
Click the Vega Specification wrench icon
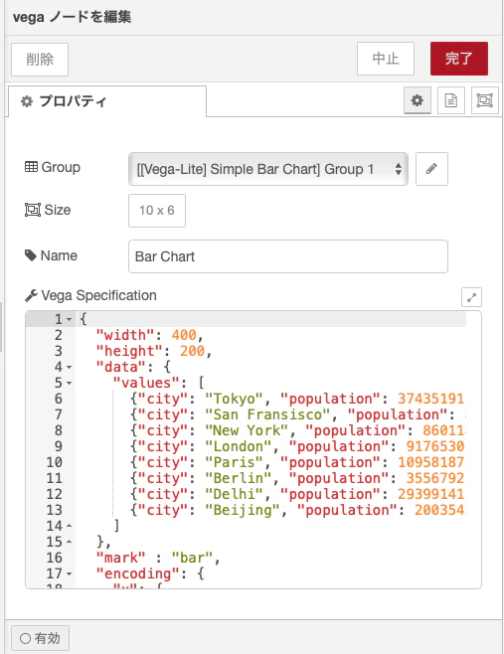click(x=31, y=296)
